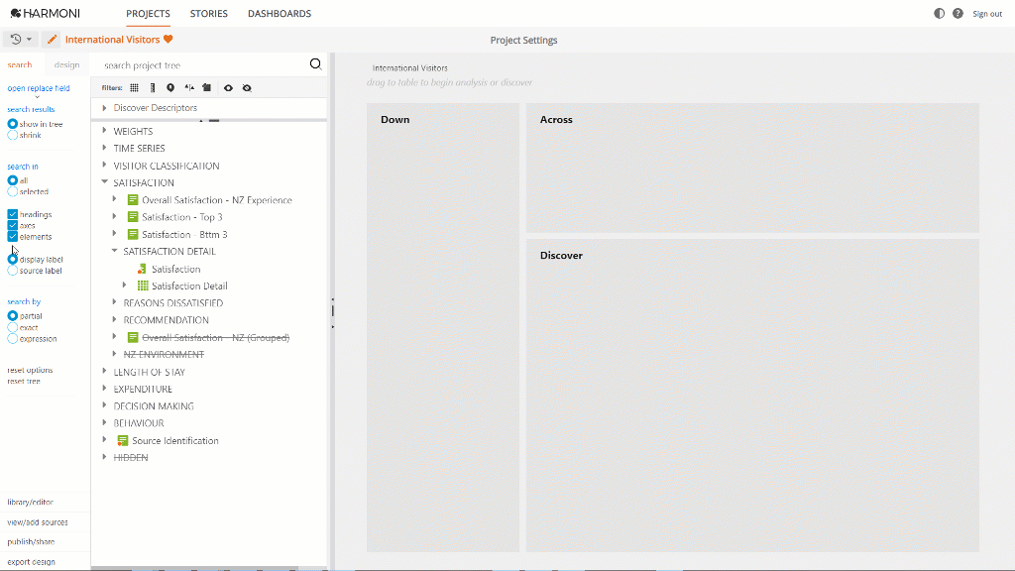This screenshot has height=571, width=1015.
Task: Click Sign out
Action: pos(987,14)
